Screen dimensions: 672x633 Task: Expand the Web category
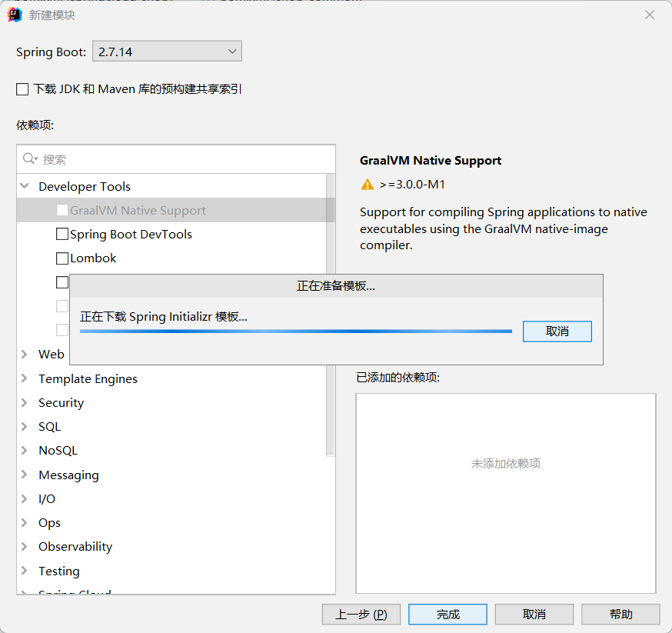point(25,354)
